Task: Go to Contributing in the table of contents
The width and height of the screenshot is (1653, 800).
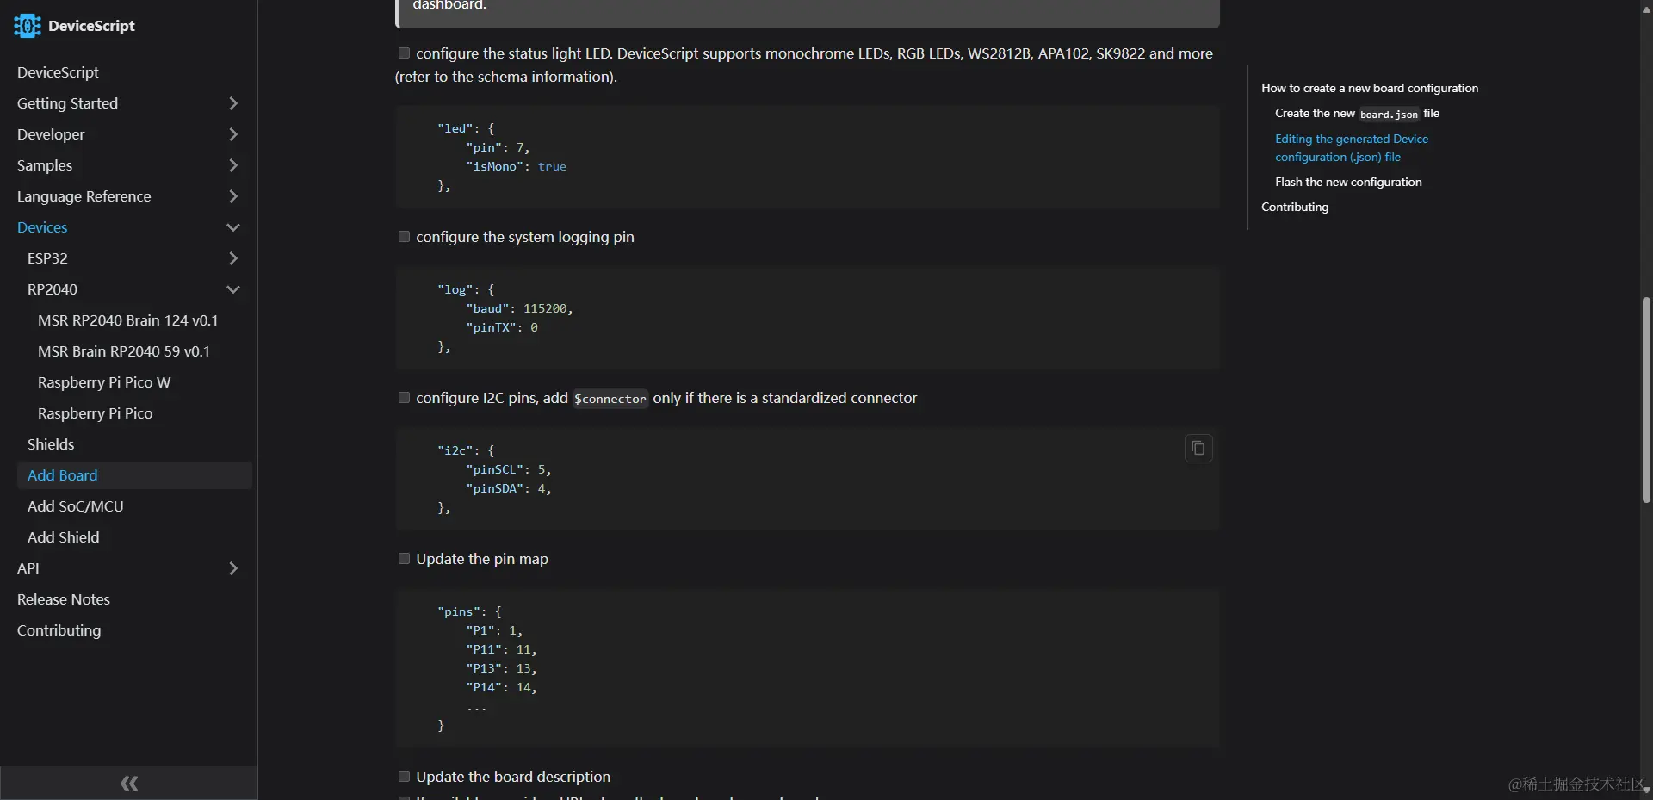Action: point(1295,207)
